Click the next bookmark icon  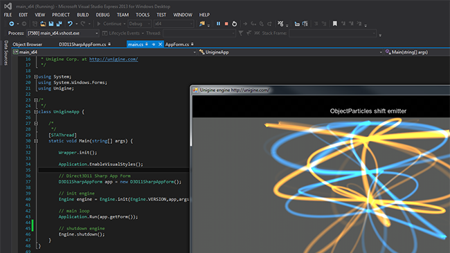click(351, 24)
